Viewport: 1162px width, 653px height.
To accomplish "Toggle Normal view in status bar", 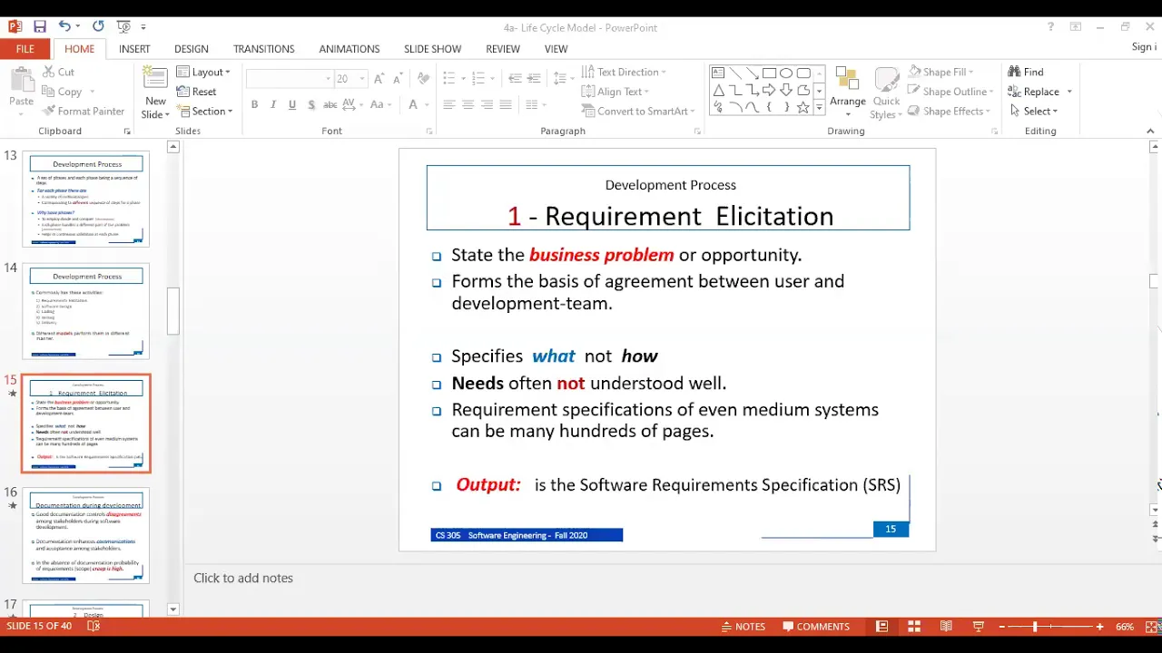I will [881, 626].
